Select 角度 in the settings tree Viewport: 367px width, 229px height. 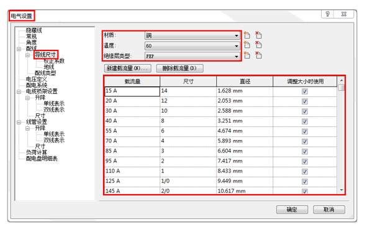(31, 42)
